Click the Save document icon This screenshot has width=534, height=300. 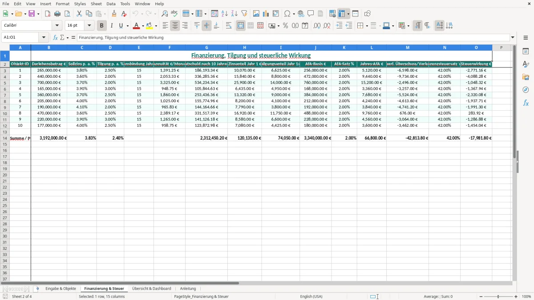click(x=32, y=14)
